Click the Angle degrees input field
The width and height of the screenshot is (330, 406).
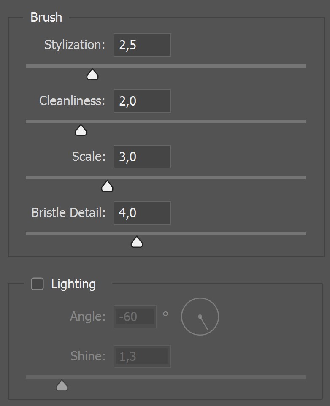point(135,317)
